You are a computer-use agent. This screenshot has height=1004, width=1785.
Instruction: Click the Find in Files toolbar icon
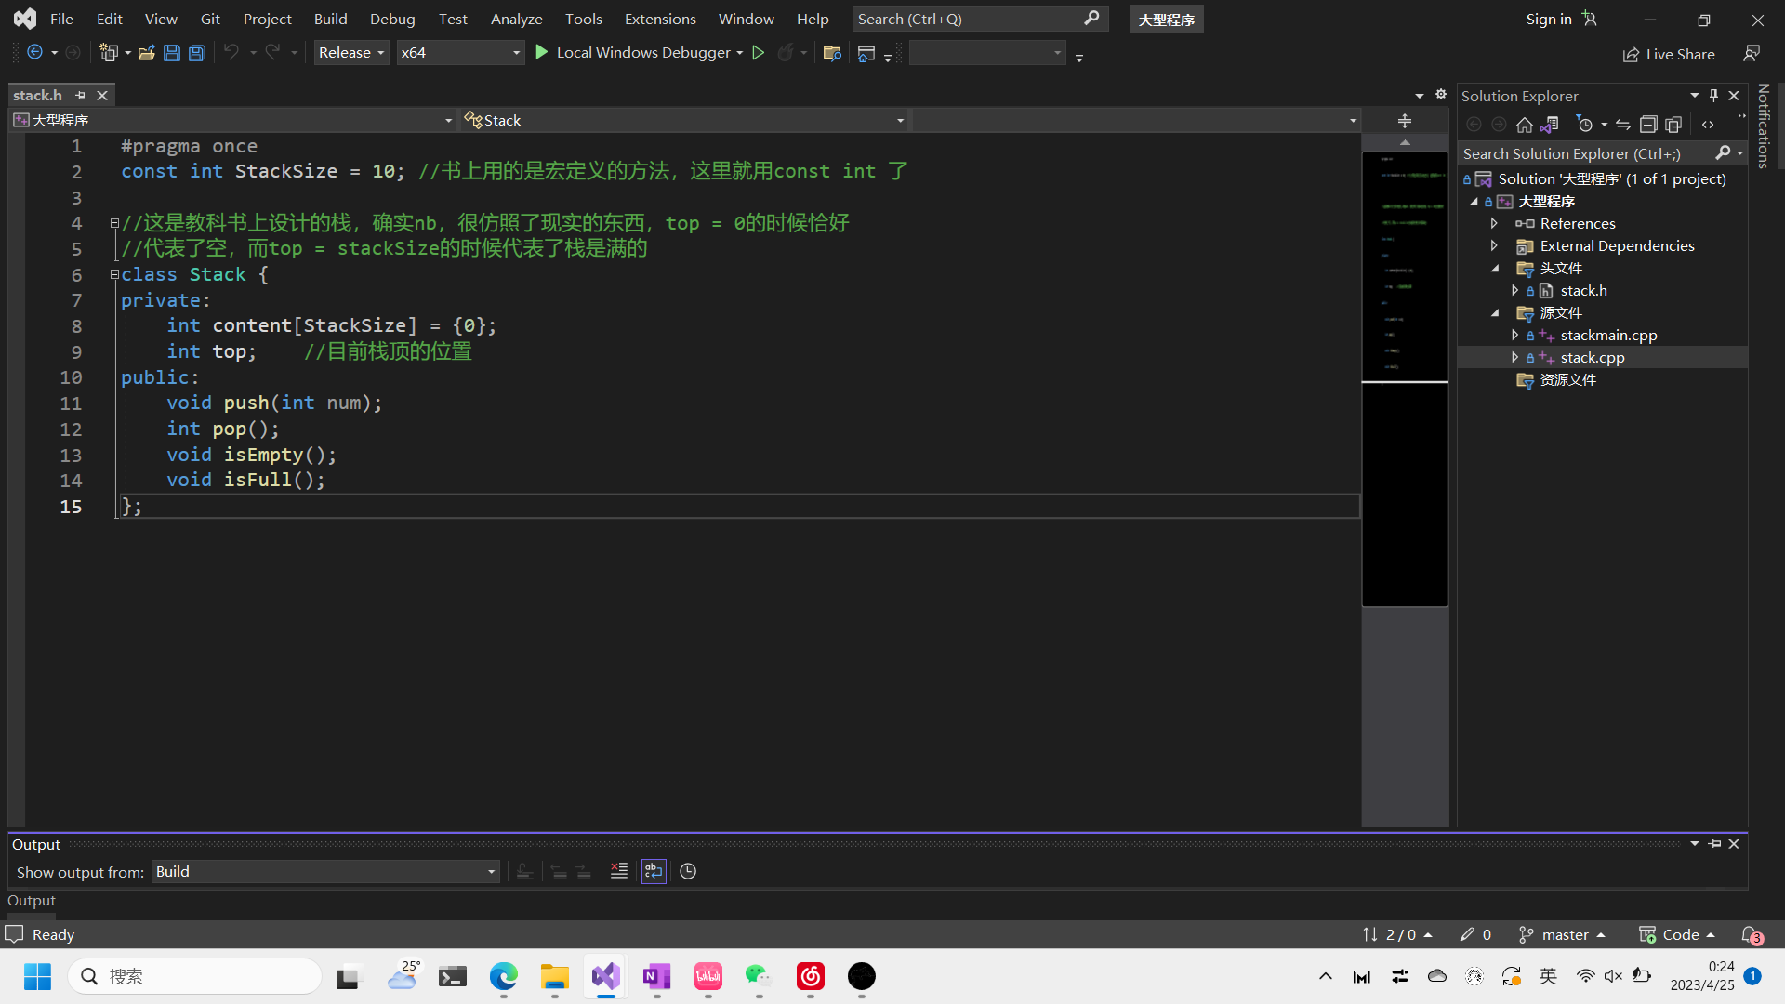coord(832,53)
